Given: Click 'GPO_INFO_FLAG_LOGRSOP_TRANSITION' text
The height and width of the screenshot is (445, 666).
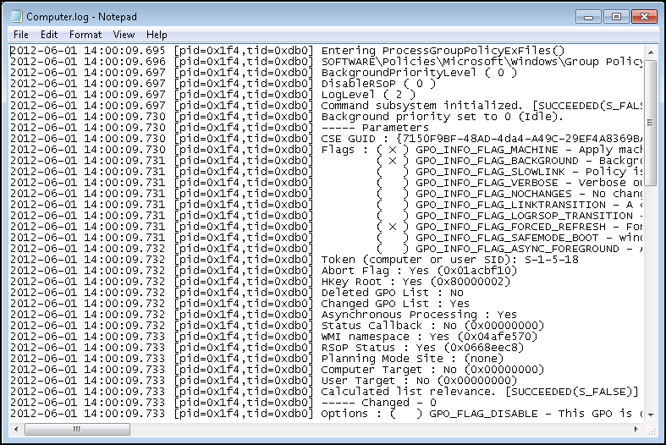Looking at the screenshot, I should point(524,216).
